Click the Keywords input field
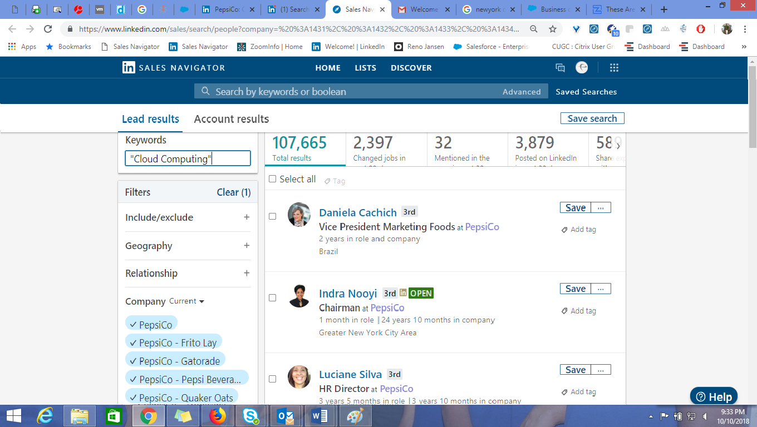Screen dimensions: 757x427 [188, 159]
